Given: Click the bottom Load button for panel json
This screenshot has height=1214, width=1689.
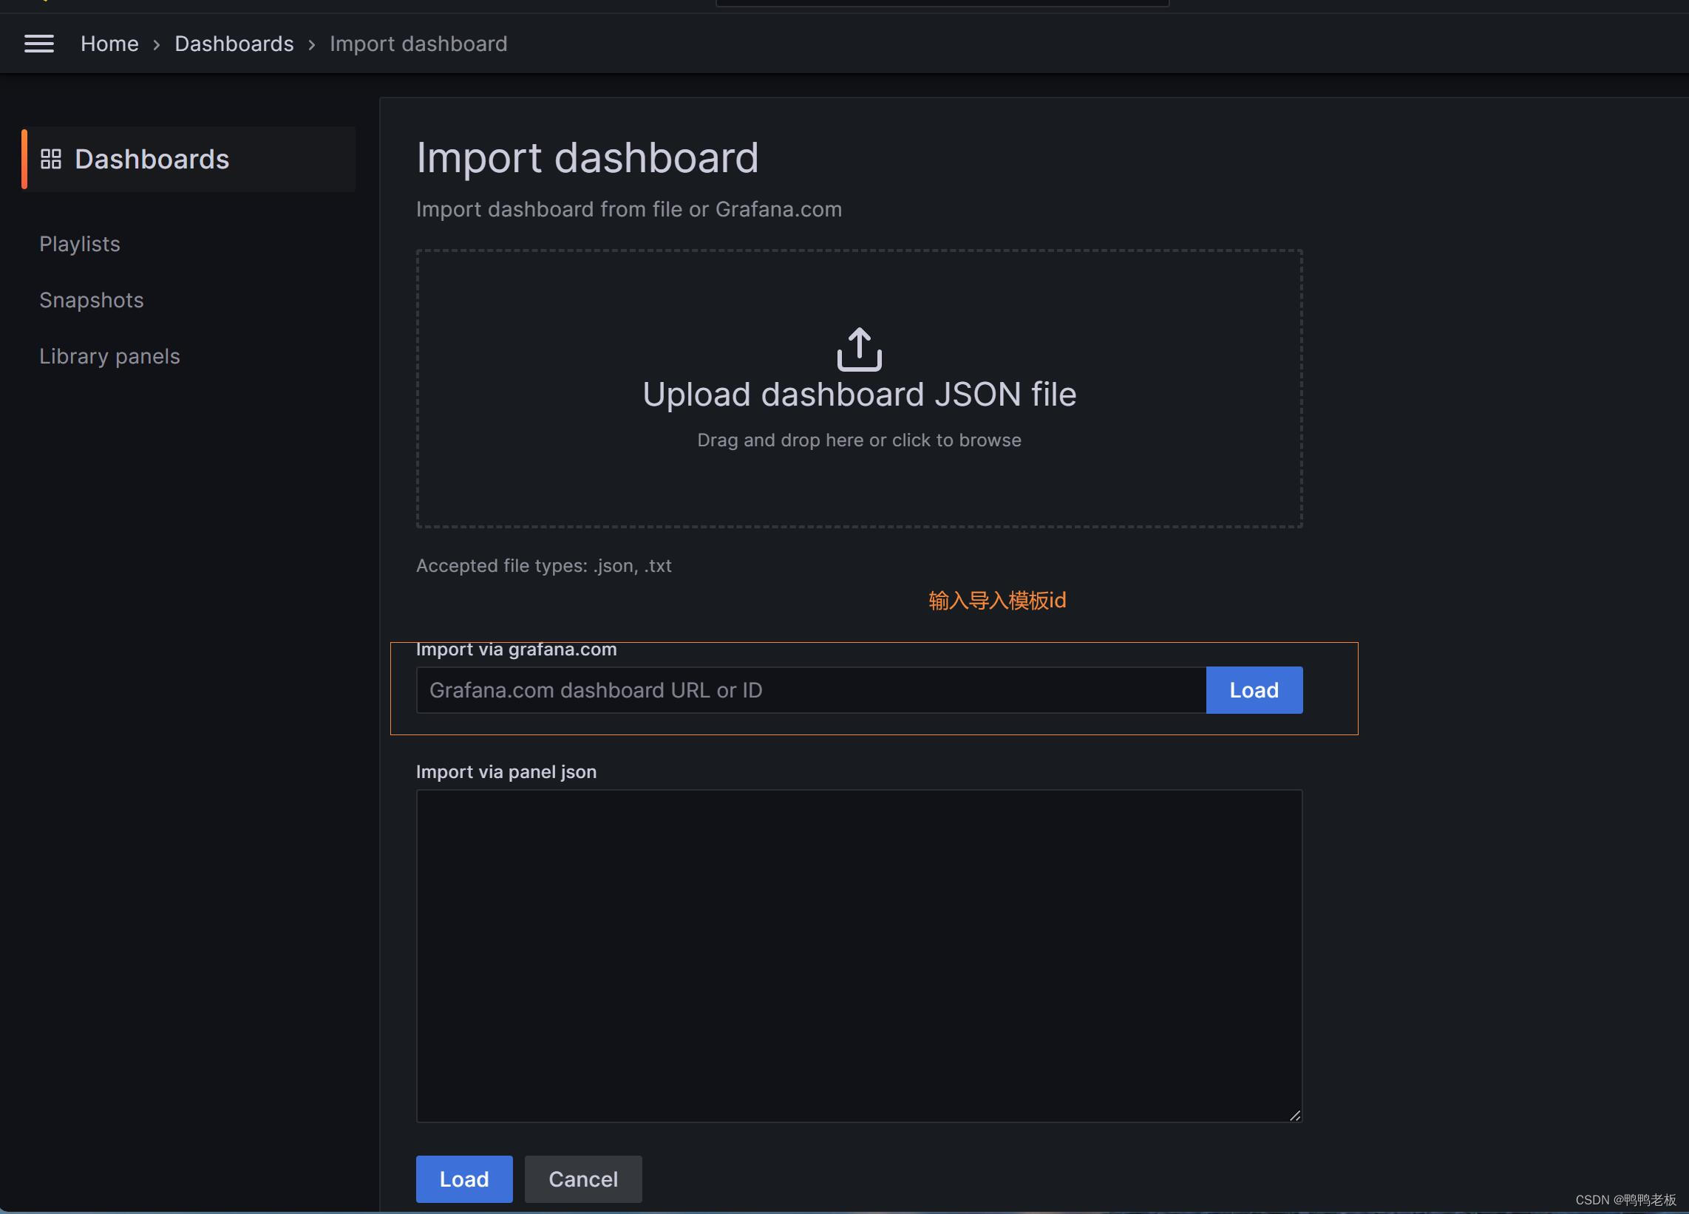Looking at the screenshot, I should coord(464,1179).
